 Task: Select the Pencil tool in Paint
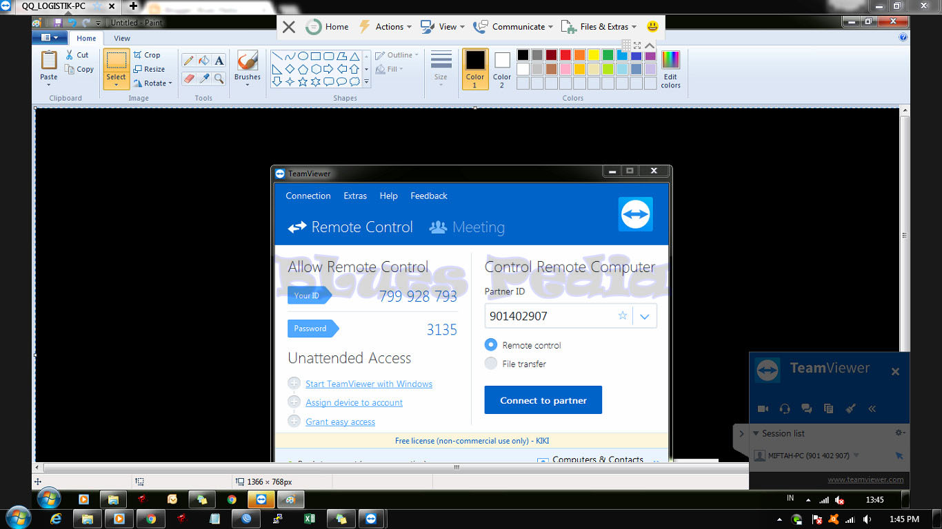click(x=189, y=61)
